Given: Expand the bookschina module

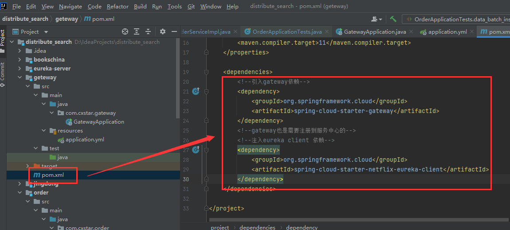Looking at the screenshot, I should tap(20, 60).
